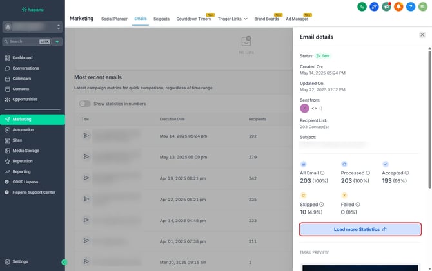Open the megaphone announcements icon
Screen dimensions: 432x271
386,6
